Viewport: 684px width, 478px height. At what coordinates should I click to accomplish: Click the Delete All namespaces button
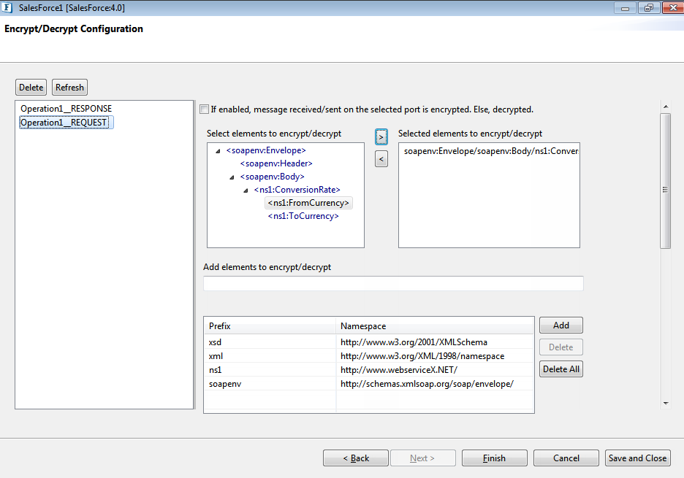[x=561, y=369]
